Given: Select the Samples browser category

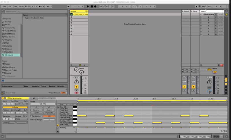Looking at the screenshot, I should click(9, 46).
